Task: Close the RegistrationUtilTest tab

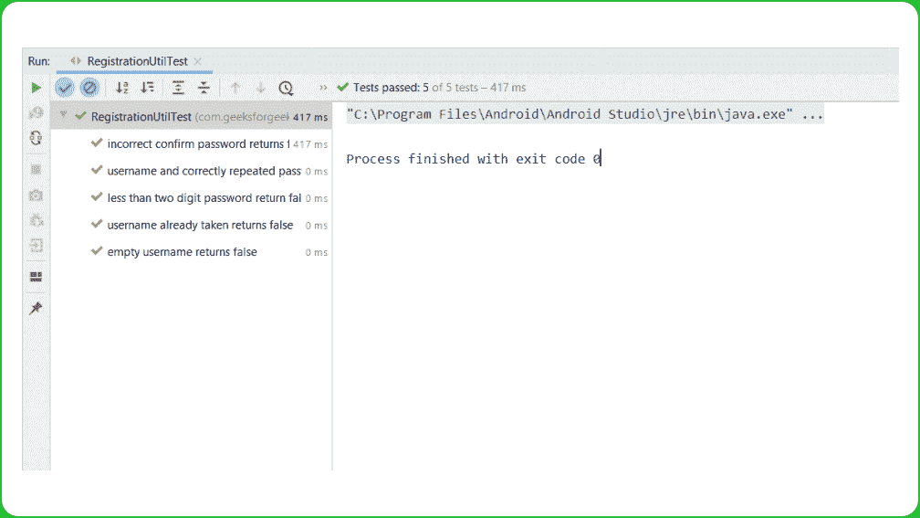Action: [x=198, y=61]
